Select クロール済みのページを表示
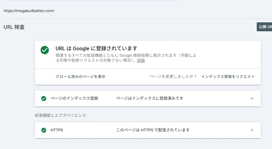Screen dimensions: 272x149 coord(80,77)
